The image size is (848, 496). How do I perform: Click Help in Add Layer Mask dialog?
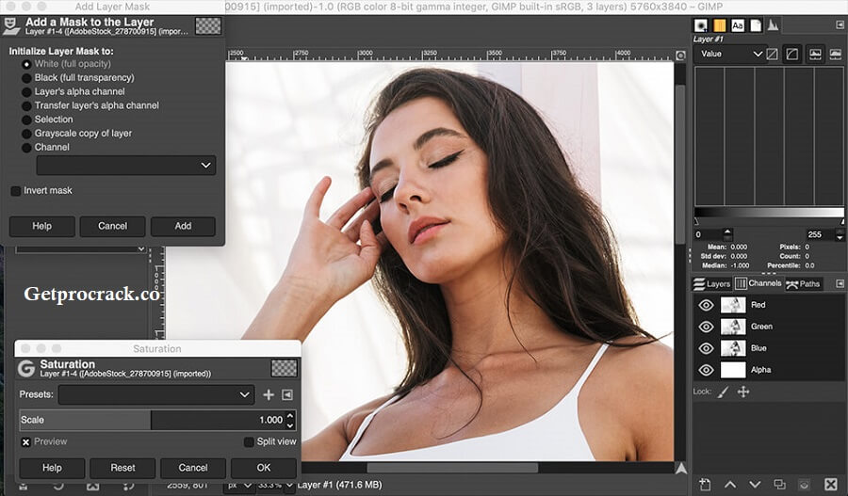[41, 226]
